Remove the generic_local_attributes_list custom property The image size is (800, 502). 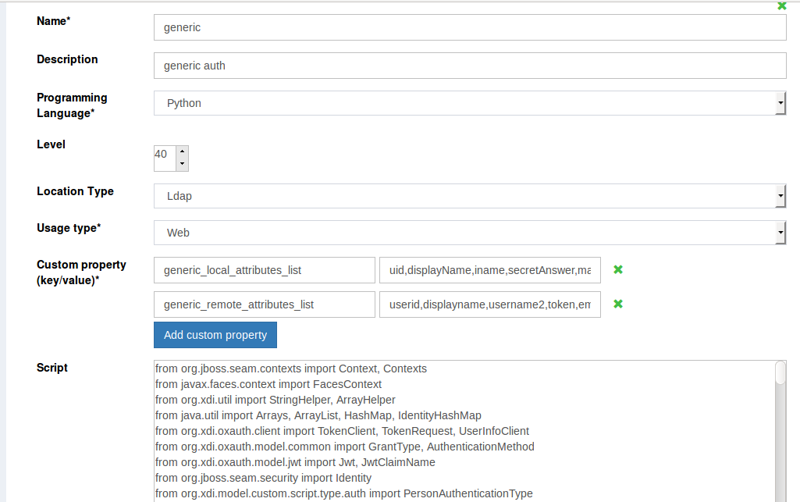[617, 270]
